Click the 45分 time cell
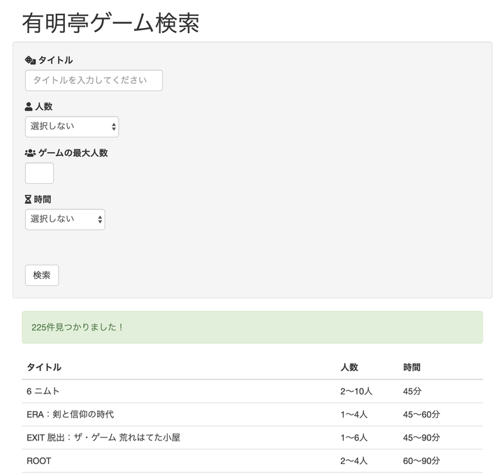The width and height of the screenshot is (503, 476). (413, 391)
